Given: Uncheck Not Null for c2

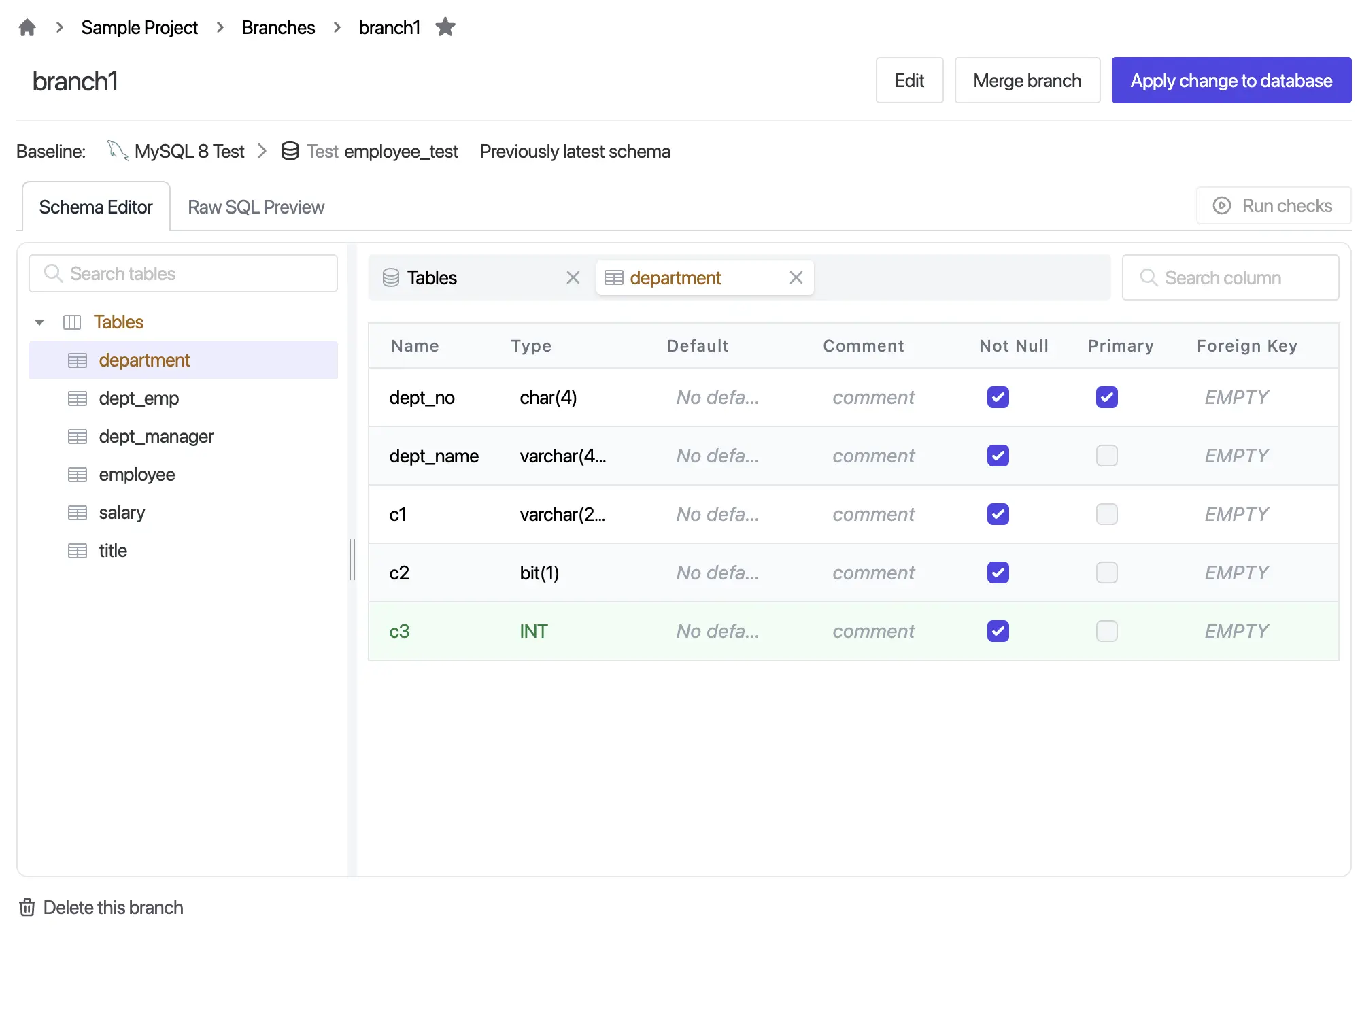Looking at the screenshot, I should point(998,573).
